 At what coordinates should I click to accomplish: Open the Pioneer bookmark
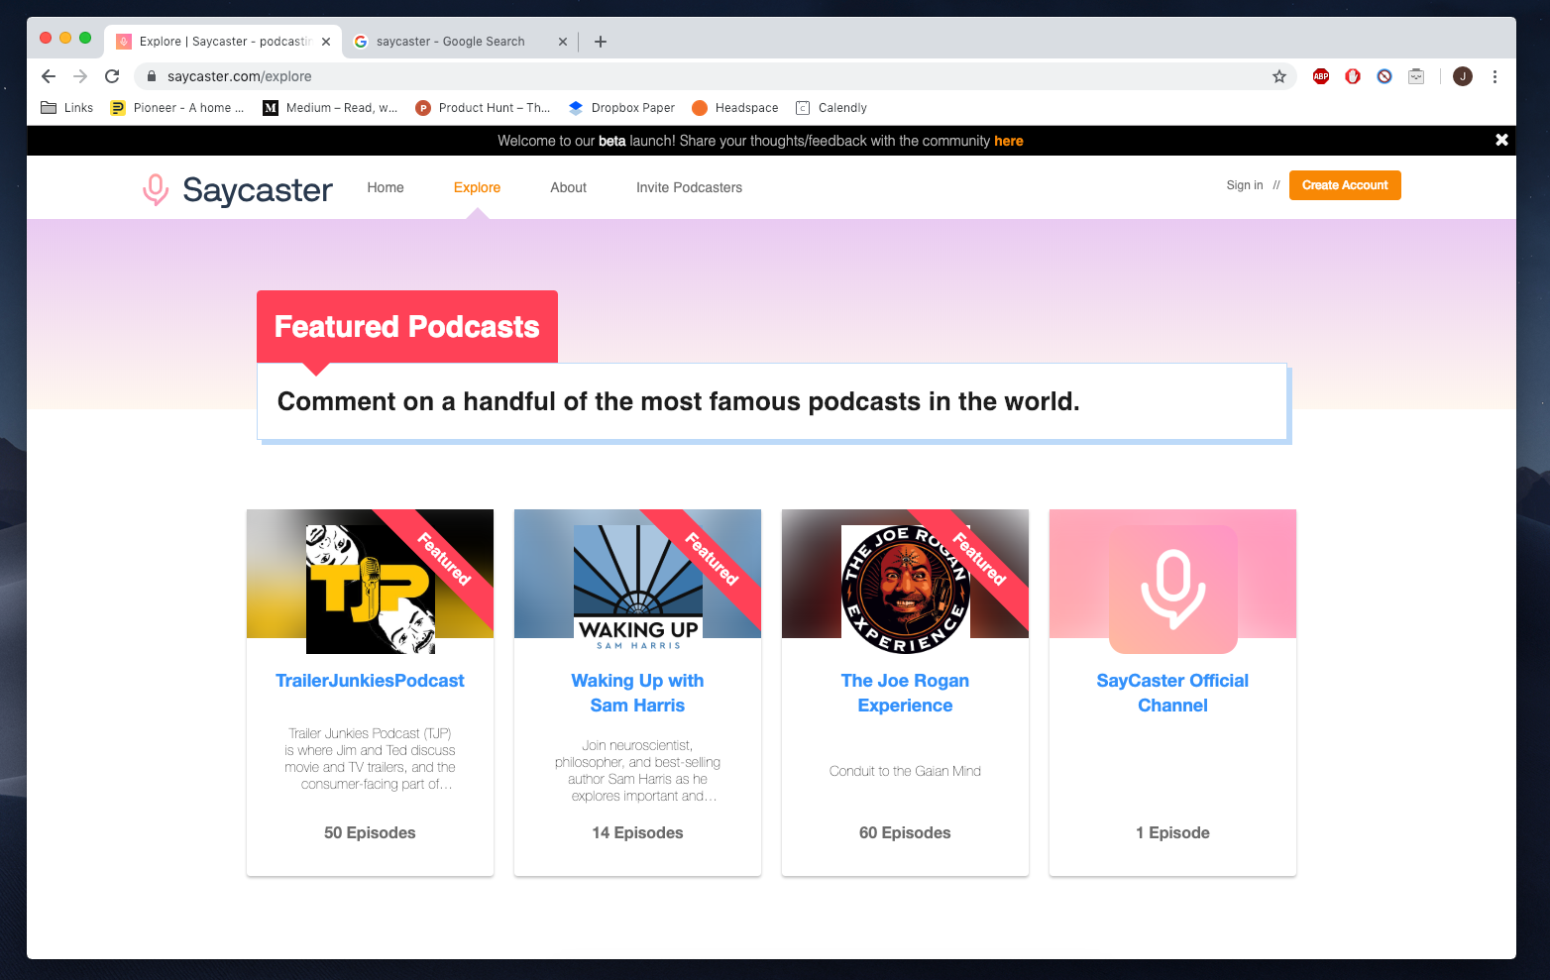click(177, 108)
